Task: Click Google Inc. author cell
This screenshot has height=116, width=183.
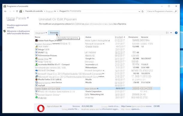Action: (90, 59)
